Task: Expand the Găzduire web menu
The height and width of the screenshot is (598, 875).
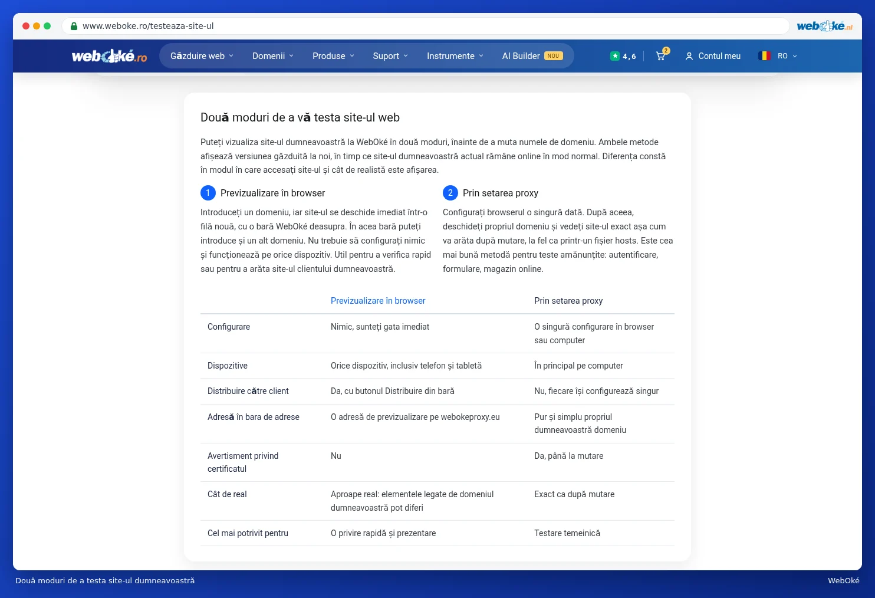Action: tap(202, 56)
